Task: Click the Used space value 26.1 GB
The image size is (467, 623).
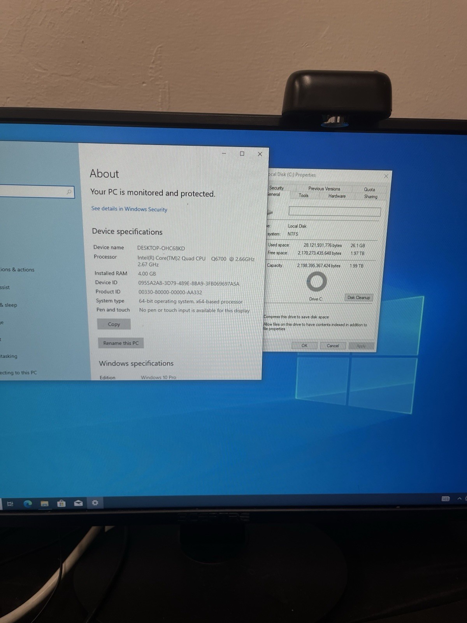Action: coord(358,246)
